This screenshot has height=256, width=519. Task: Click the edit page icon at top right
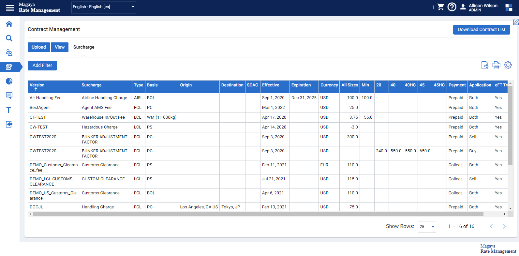point(516,22)
